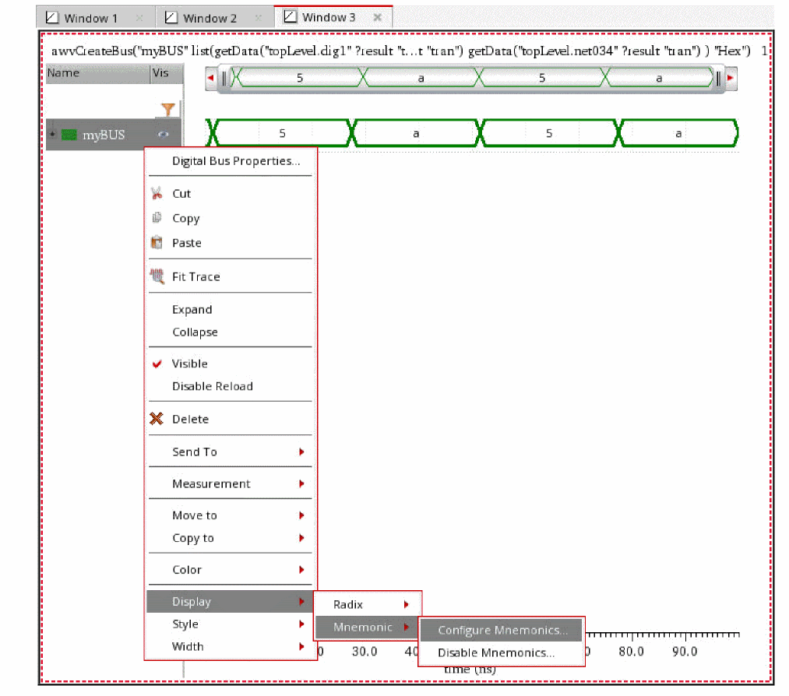Open the Radix submenu
The image size is (789, 696).
368,604
